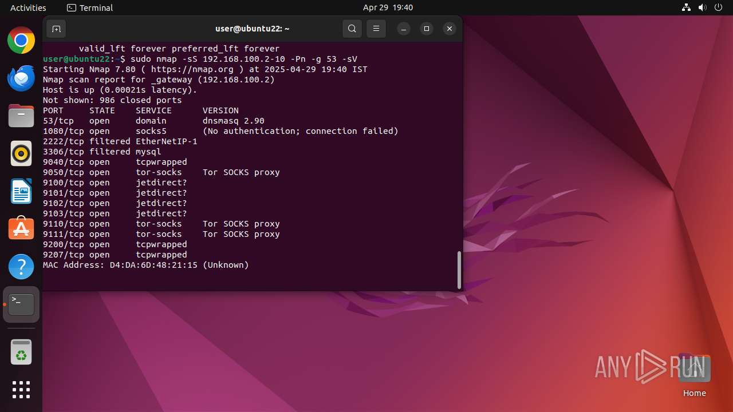
Task: Click the '3306/tcp' port entry
Action: pyautogui.click(x=63, y=152)
